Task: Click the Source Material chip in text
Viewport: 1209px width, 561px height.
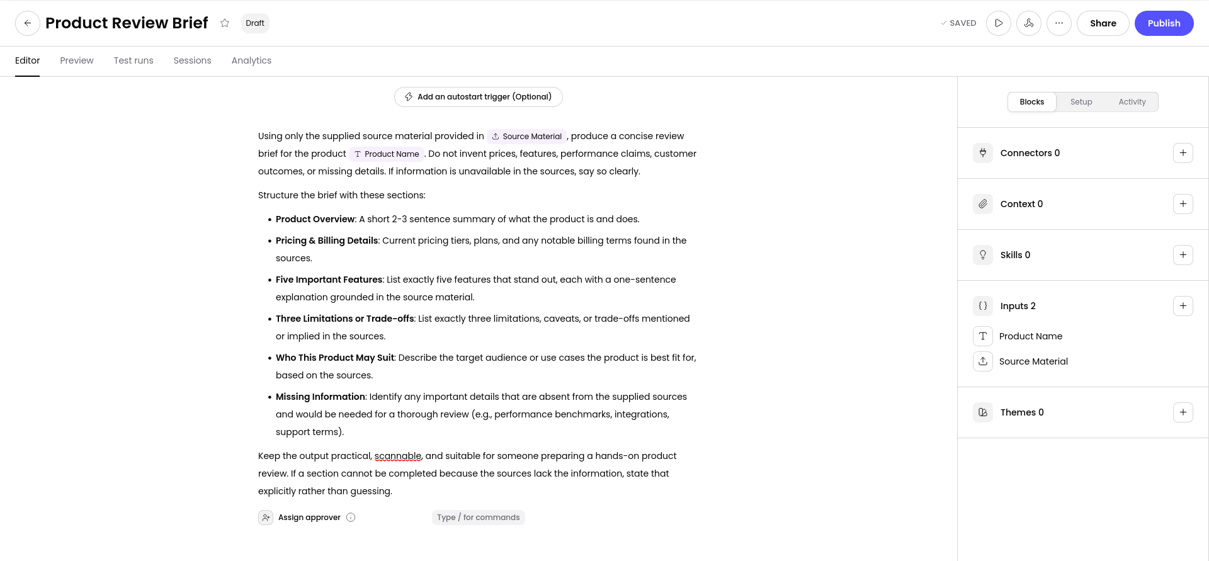Action: point(527,136)
